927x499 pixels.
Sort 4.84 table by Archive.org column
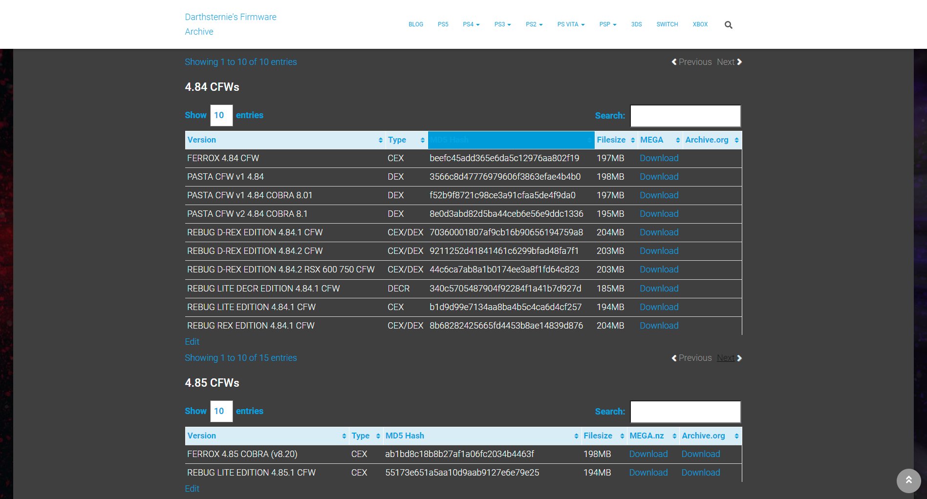point(712,140)
